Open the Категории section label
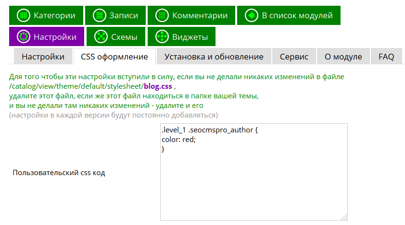The image size is (405, 225). click(x=54, y=16)
